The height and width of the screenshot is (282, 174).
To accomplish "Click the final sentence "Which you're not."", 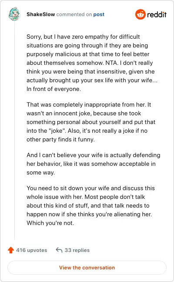I will tap(50, 223).
